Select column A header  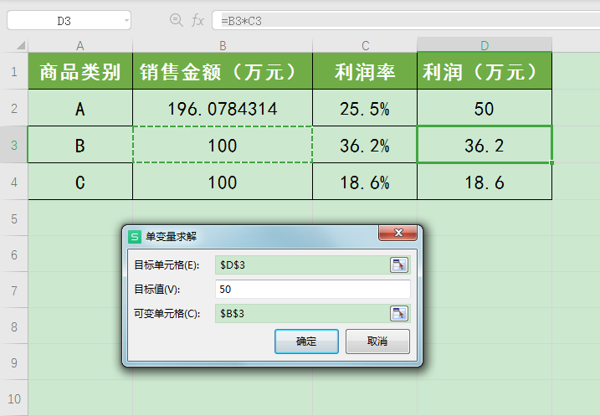(80, 45)
